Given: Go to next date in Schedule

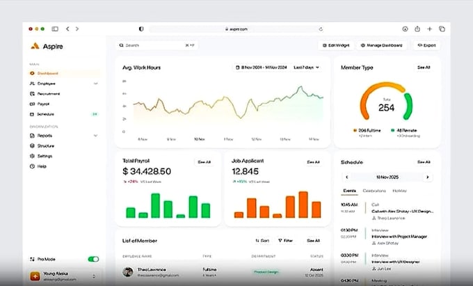Looking at the screenshot, I should click(428, 177).
